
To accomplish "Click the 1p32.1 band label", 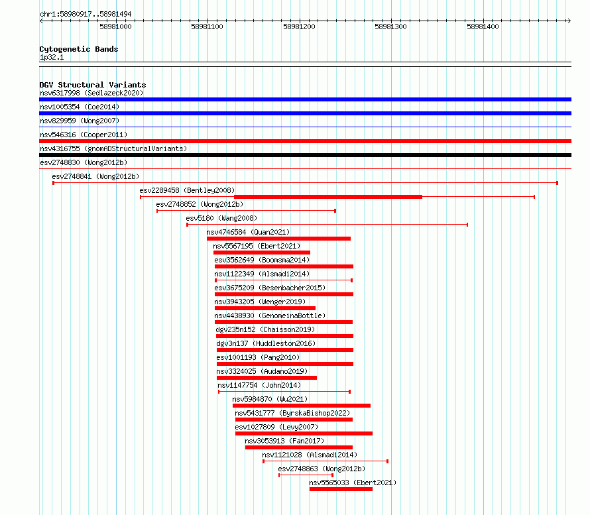I will pos(52,57).
